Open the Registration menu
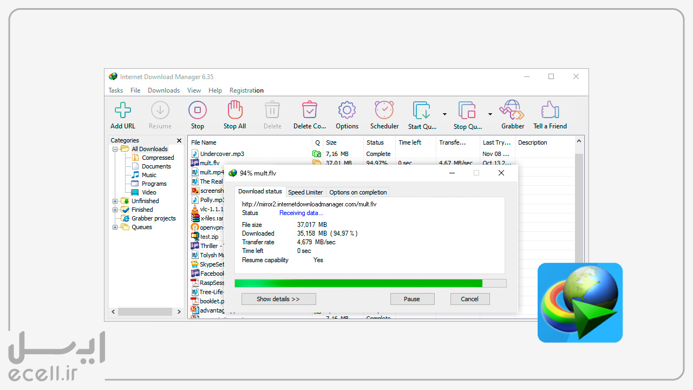The image size is (693, 390). click(246, 90)
